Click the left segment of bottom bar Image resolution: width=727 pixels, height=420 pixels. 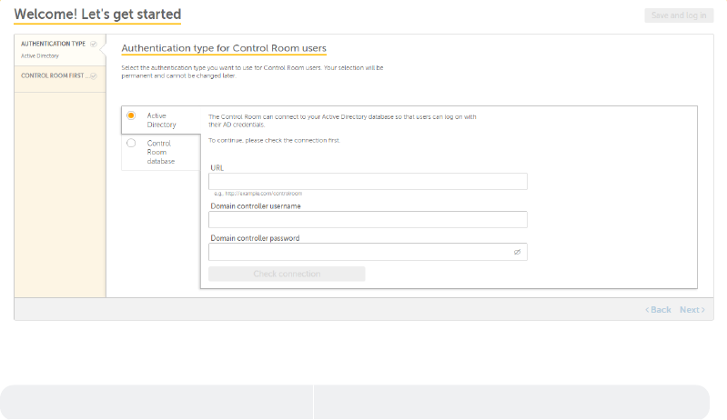pyautogui.click(x=157, y=402)
